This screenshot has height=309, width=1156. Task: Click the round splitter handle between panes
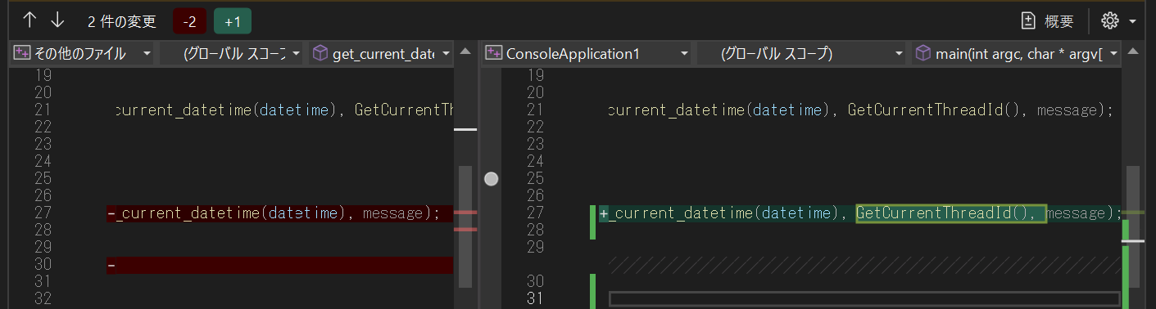click(x=491, y=178)
